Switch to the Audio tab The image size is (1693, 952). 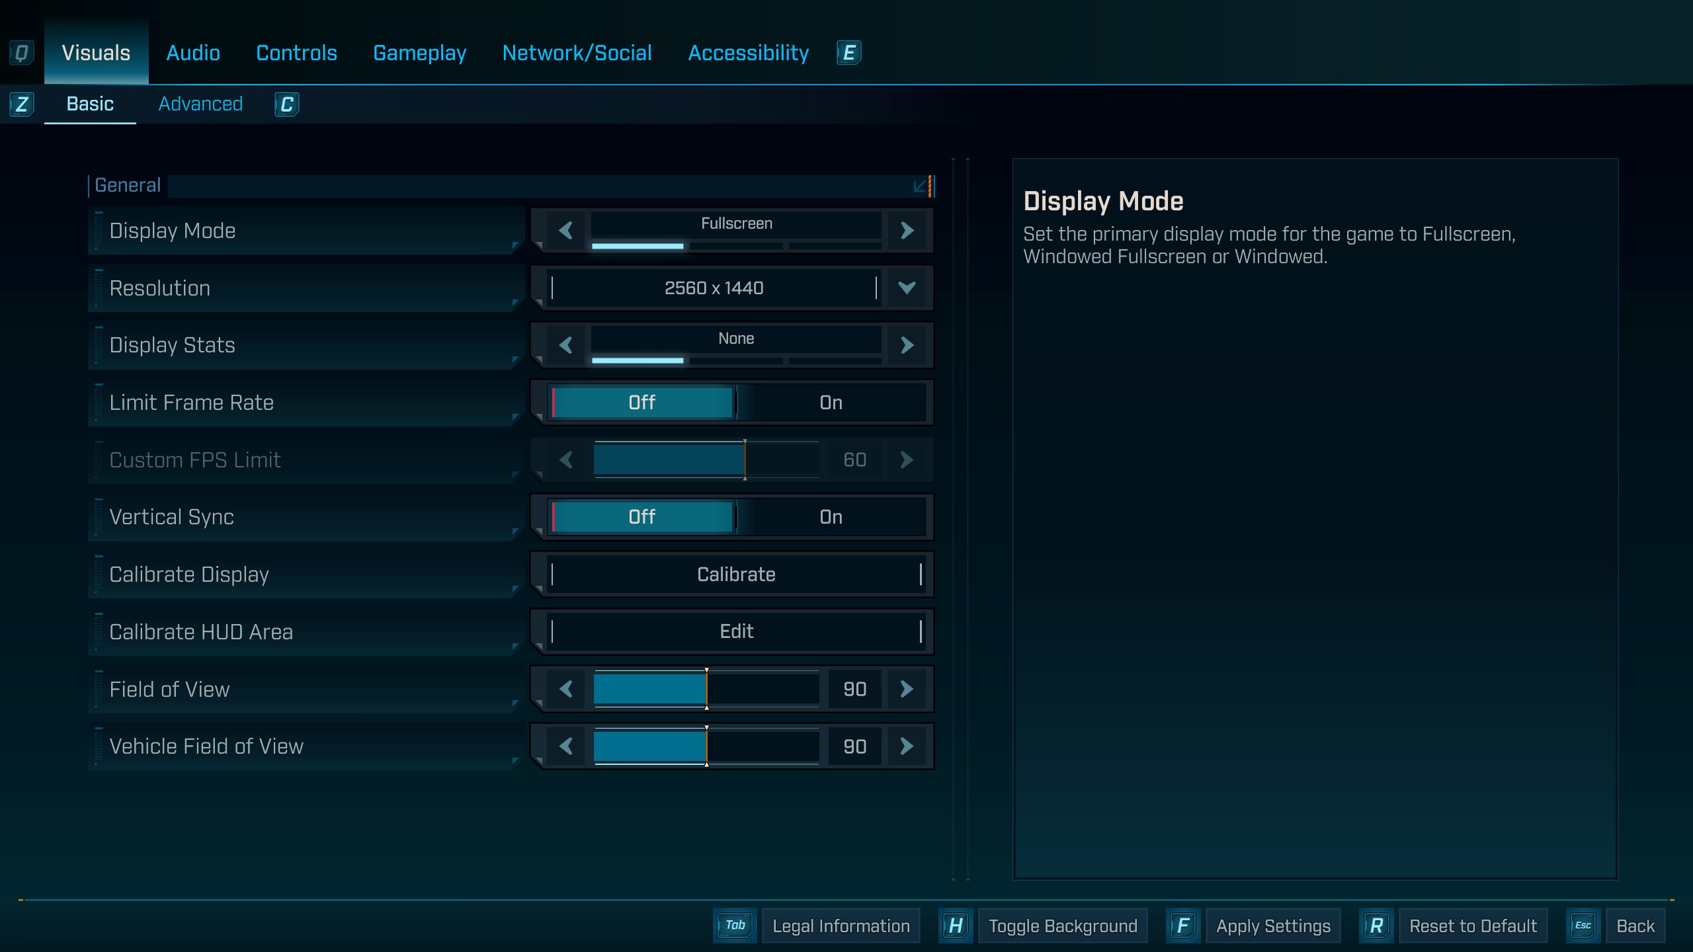click(193, 53)
